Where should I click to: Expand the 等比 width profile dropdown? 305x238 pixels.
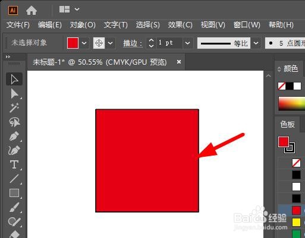tap(256, 43)
